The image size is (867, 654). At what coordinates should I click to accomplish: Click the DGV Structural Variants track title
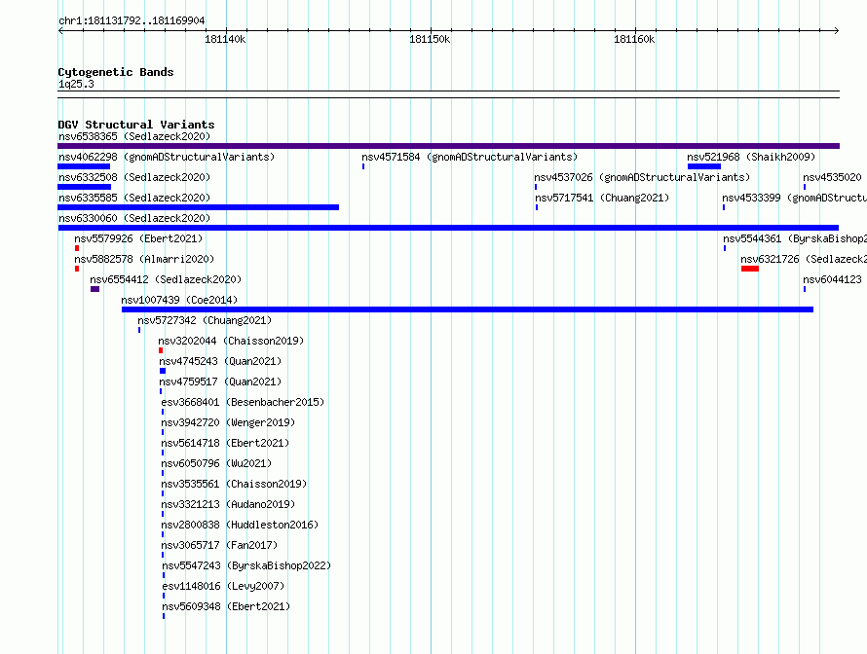click(x=136, y=125)
